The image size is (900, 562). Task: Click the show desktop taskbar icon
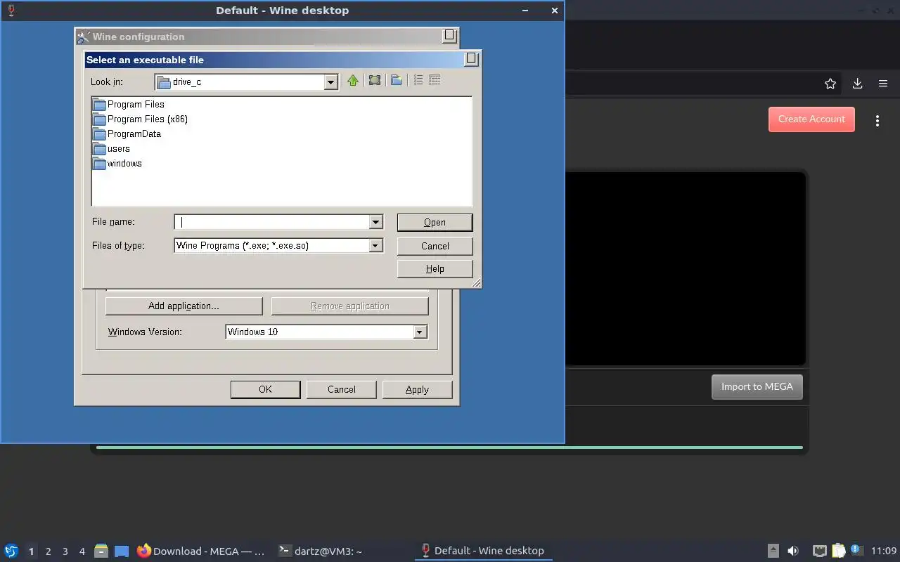[x=122, y=551]
